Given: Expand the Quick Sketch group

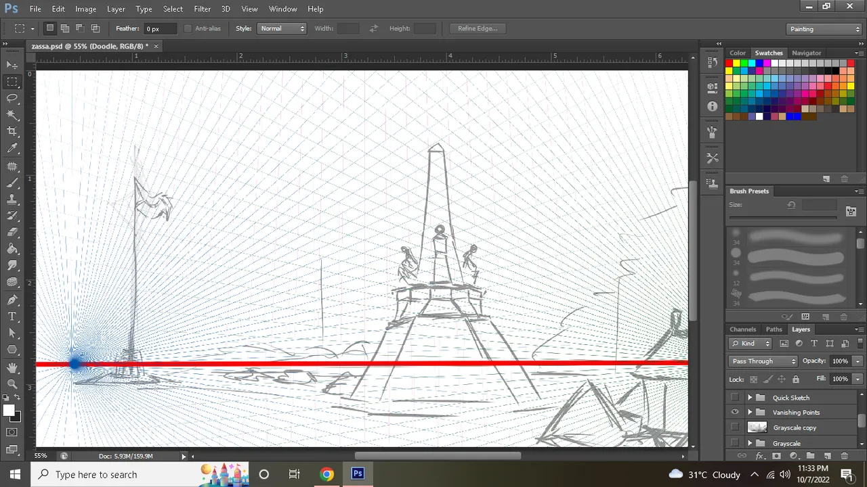Looking at the screenshot, I should point(750,398).
